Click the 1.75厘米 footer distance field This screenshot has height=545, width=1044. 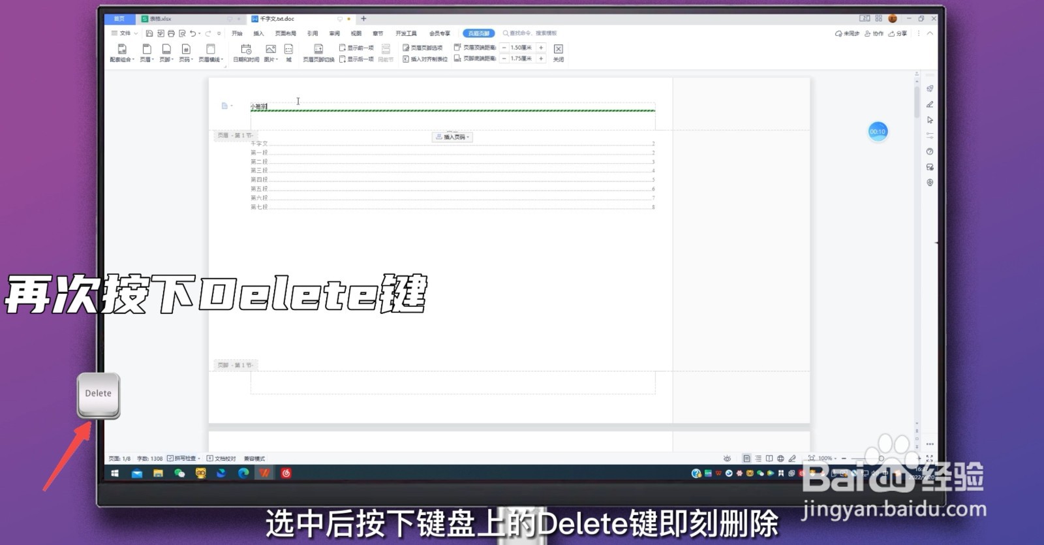[522, 59]
